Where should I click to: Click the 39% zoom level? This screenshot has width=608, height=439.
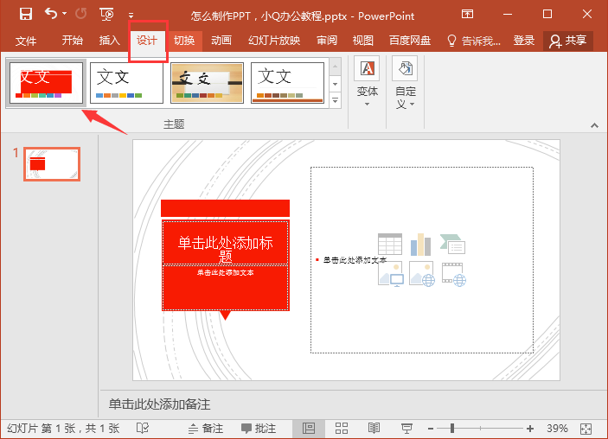pos(557,429)
